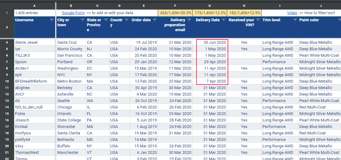Select the 'ThomasWest' username cell
Screen dimensions: 341x160
[x=35, y=152]
